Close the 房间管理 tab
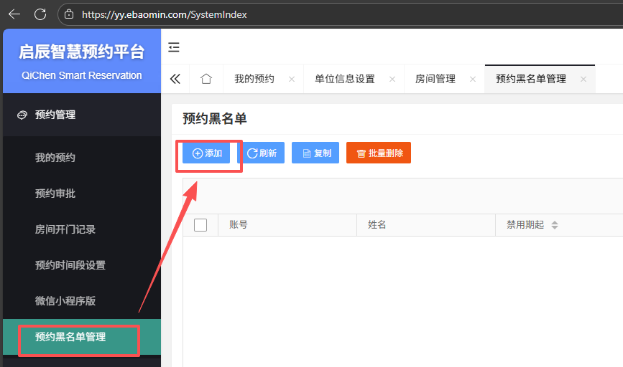 coord(472,80)
